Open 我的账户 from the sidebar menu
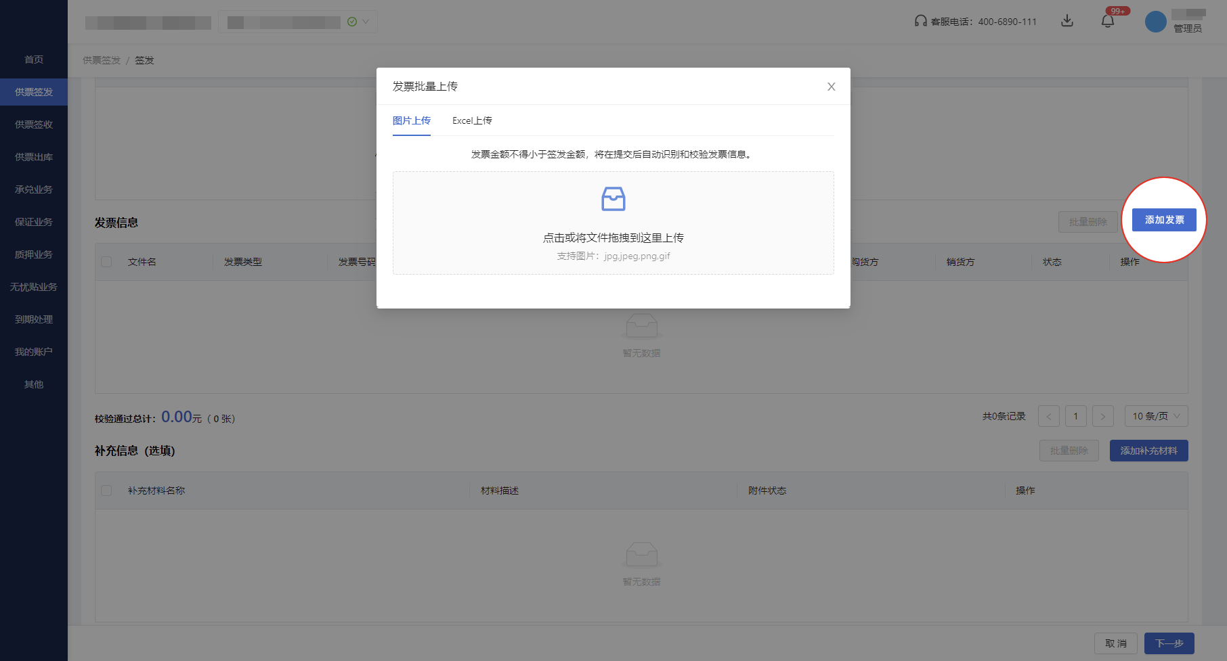Image resolution: width=1227 pixels, height=661 pixels. pos(33,351)
